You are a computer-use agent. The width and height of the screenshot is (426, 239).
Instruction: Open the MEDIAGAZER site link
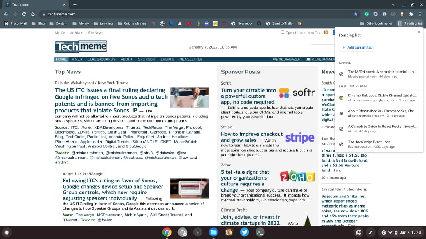287,59
